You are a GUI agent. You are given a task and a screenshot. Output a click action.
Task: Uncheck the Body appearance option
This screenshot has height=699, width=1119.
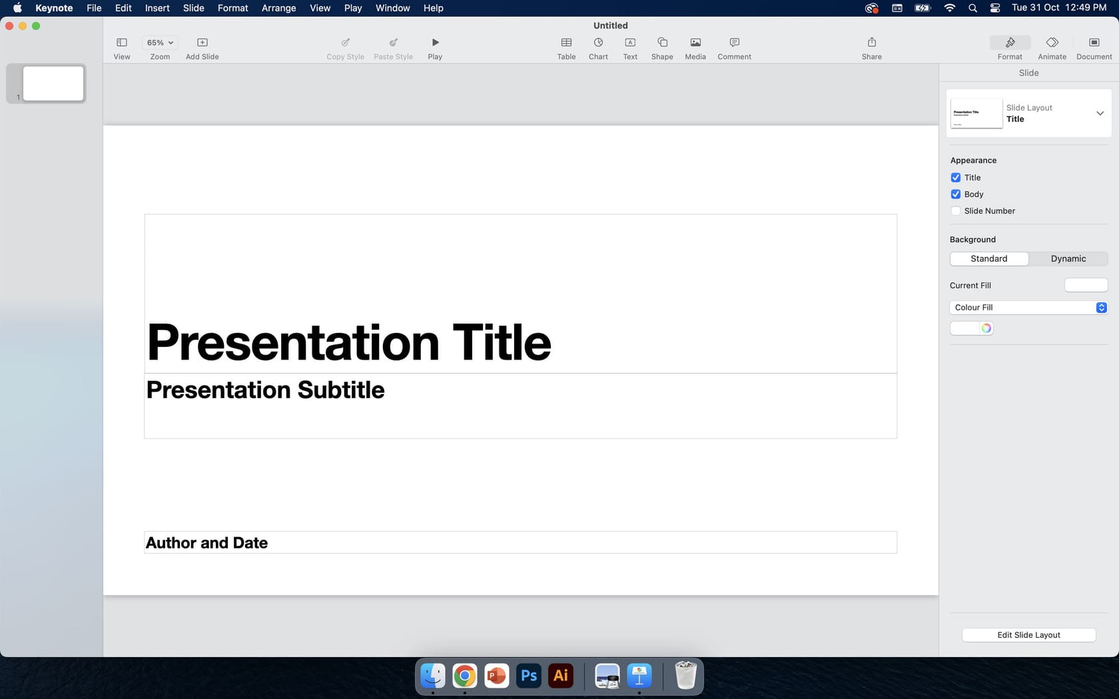tap(956, 194)
